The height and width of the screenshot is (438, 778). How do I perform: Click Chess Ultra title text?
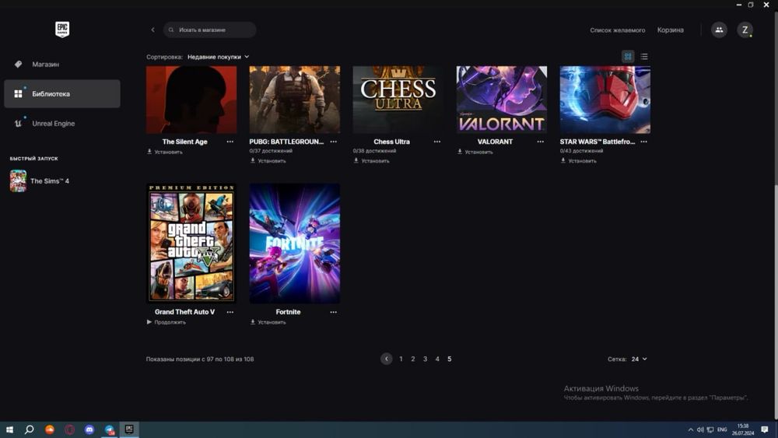point(391,142)
